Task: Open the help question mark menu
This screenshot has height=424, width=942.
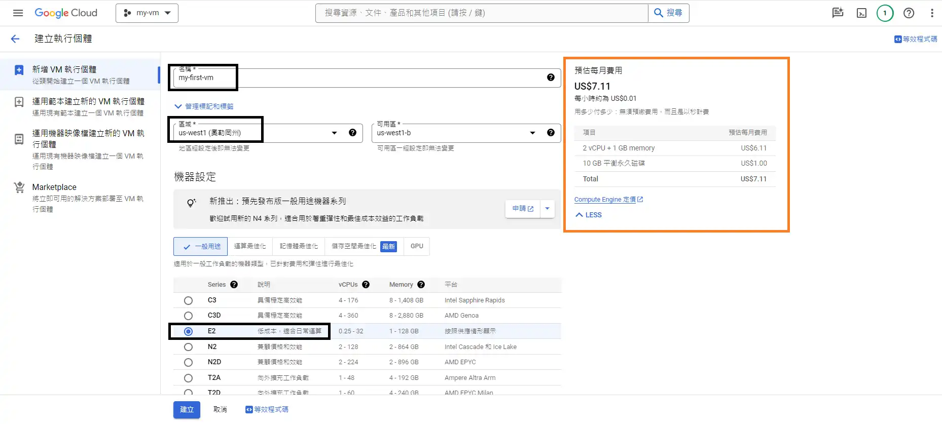Action: 909,13
